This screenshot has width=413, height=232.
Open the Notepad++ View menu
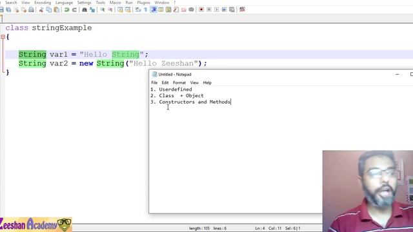click(x=26, y=3)
